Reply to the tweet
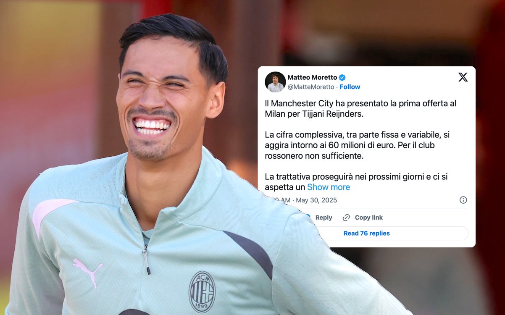 (x=324, y=218)
